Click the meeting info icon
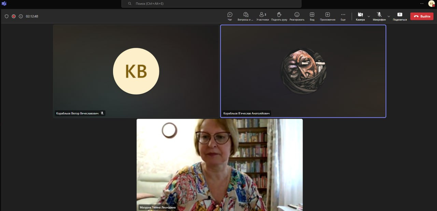The image size is (437, 211). (21, 16)
